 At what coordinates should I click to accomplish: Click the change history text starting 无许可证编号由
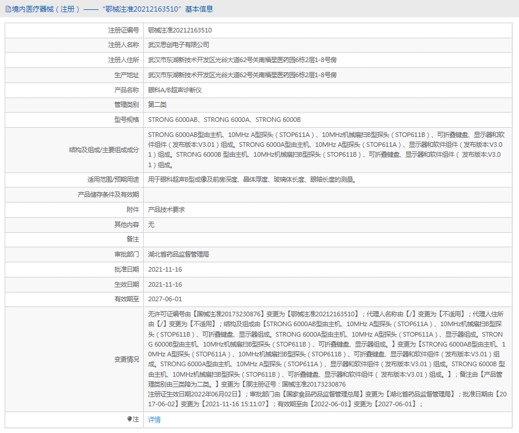pyautogui.click(x=327, y=359)
